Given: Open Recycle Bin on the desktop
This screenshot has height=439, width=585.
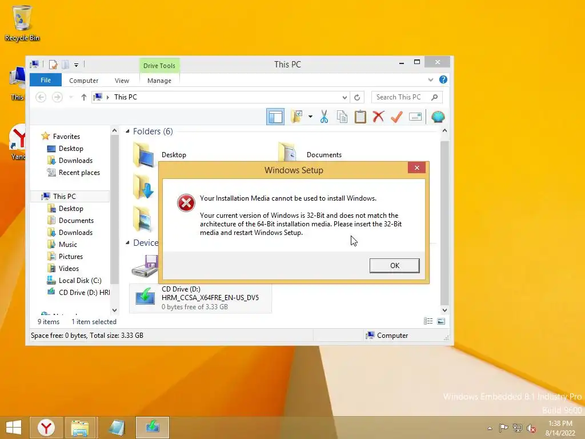Looking at the screenshot, I should pyautogui.click(x=22, y=23).
